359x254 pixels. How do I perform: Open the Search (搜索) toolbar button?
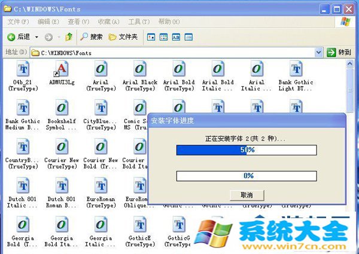click(x=92, y=36)
